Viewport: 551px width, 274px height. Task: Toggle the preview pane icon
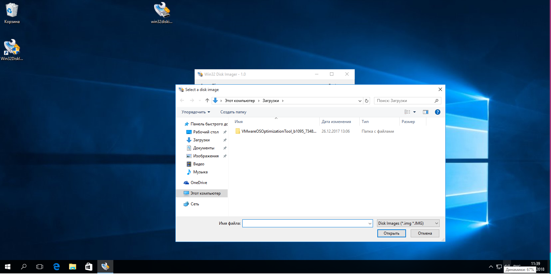(426, 112)
